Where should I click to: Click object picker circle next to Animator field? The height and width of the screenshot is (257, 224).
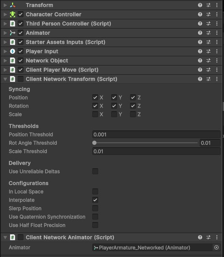pos(216,247)
